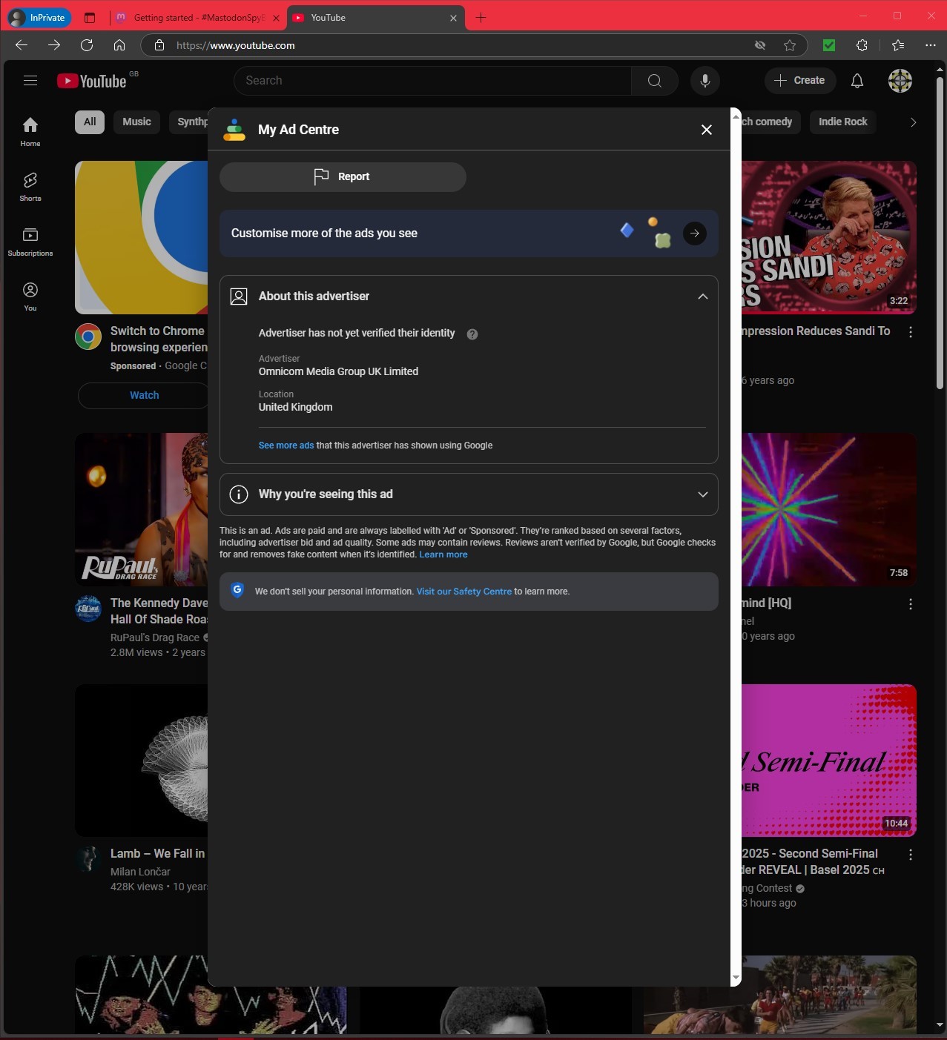Switch to the Getting started Mastodon tab

click(198, 18)
